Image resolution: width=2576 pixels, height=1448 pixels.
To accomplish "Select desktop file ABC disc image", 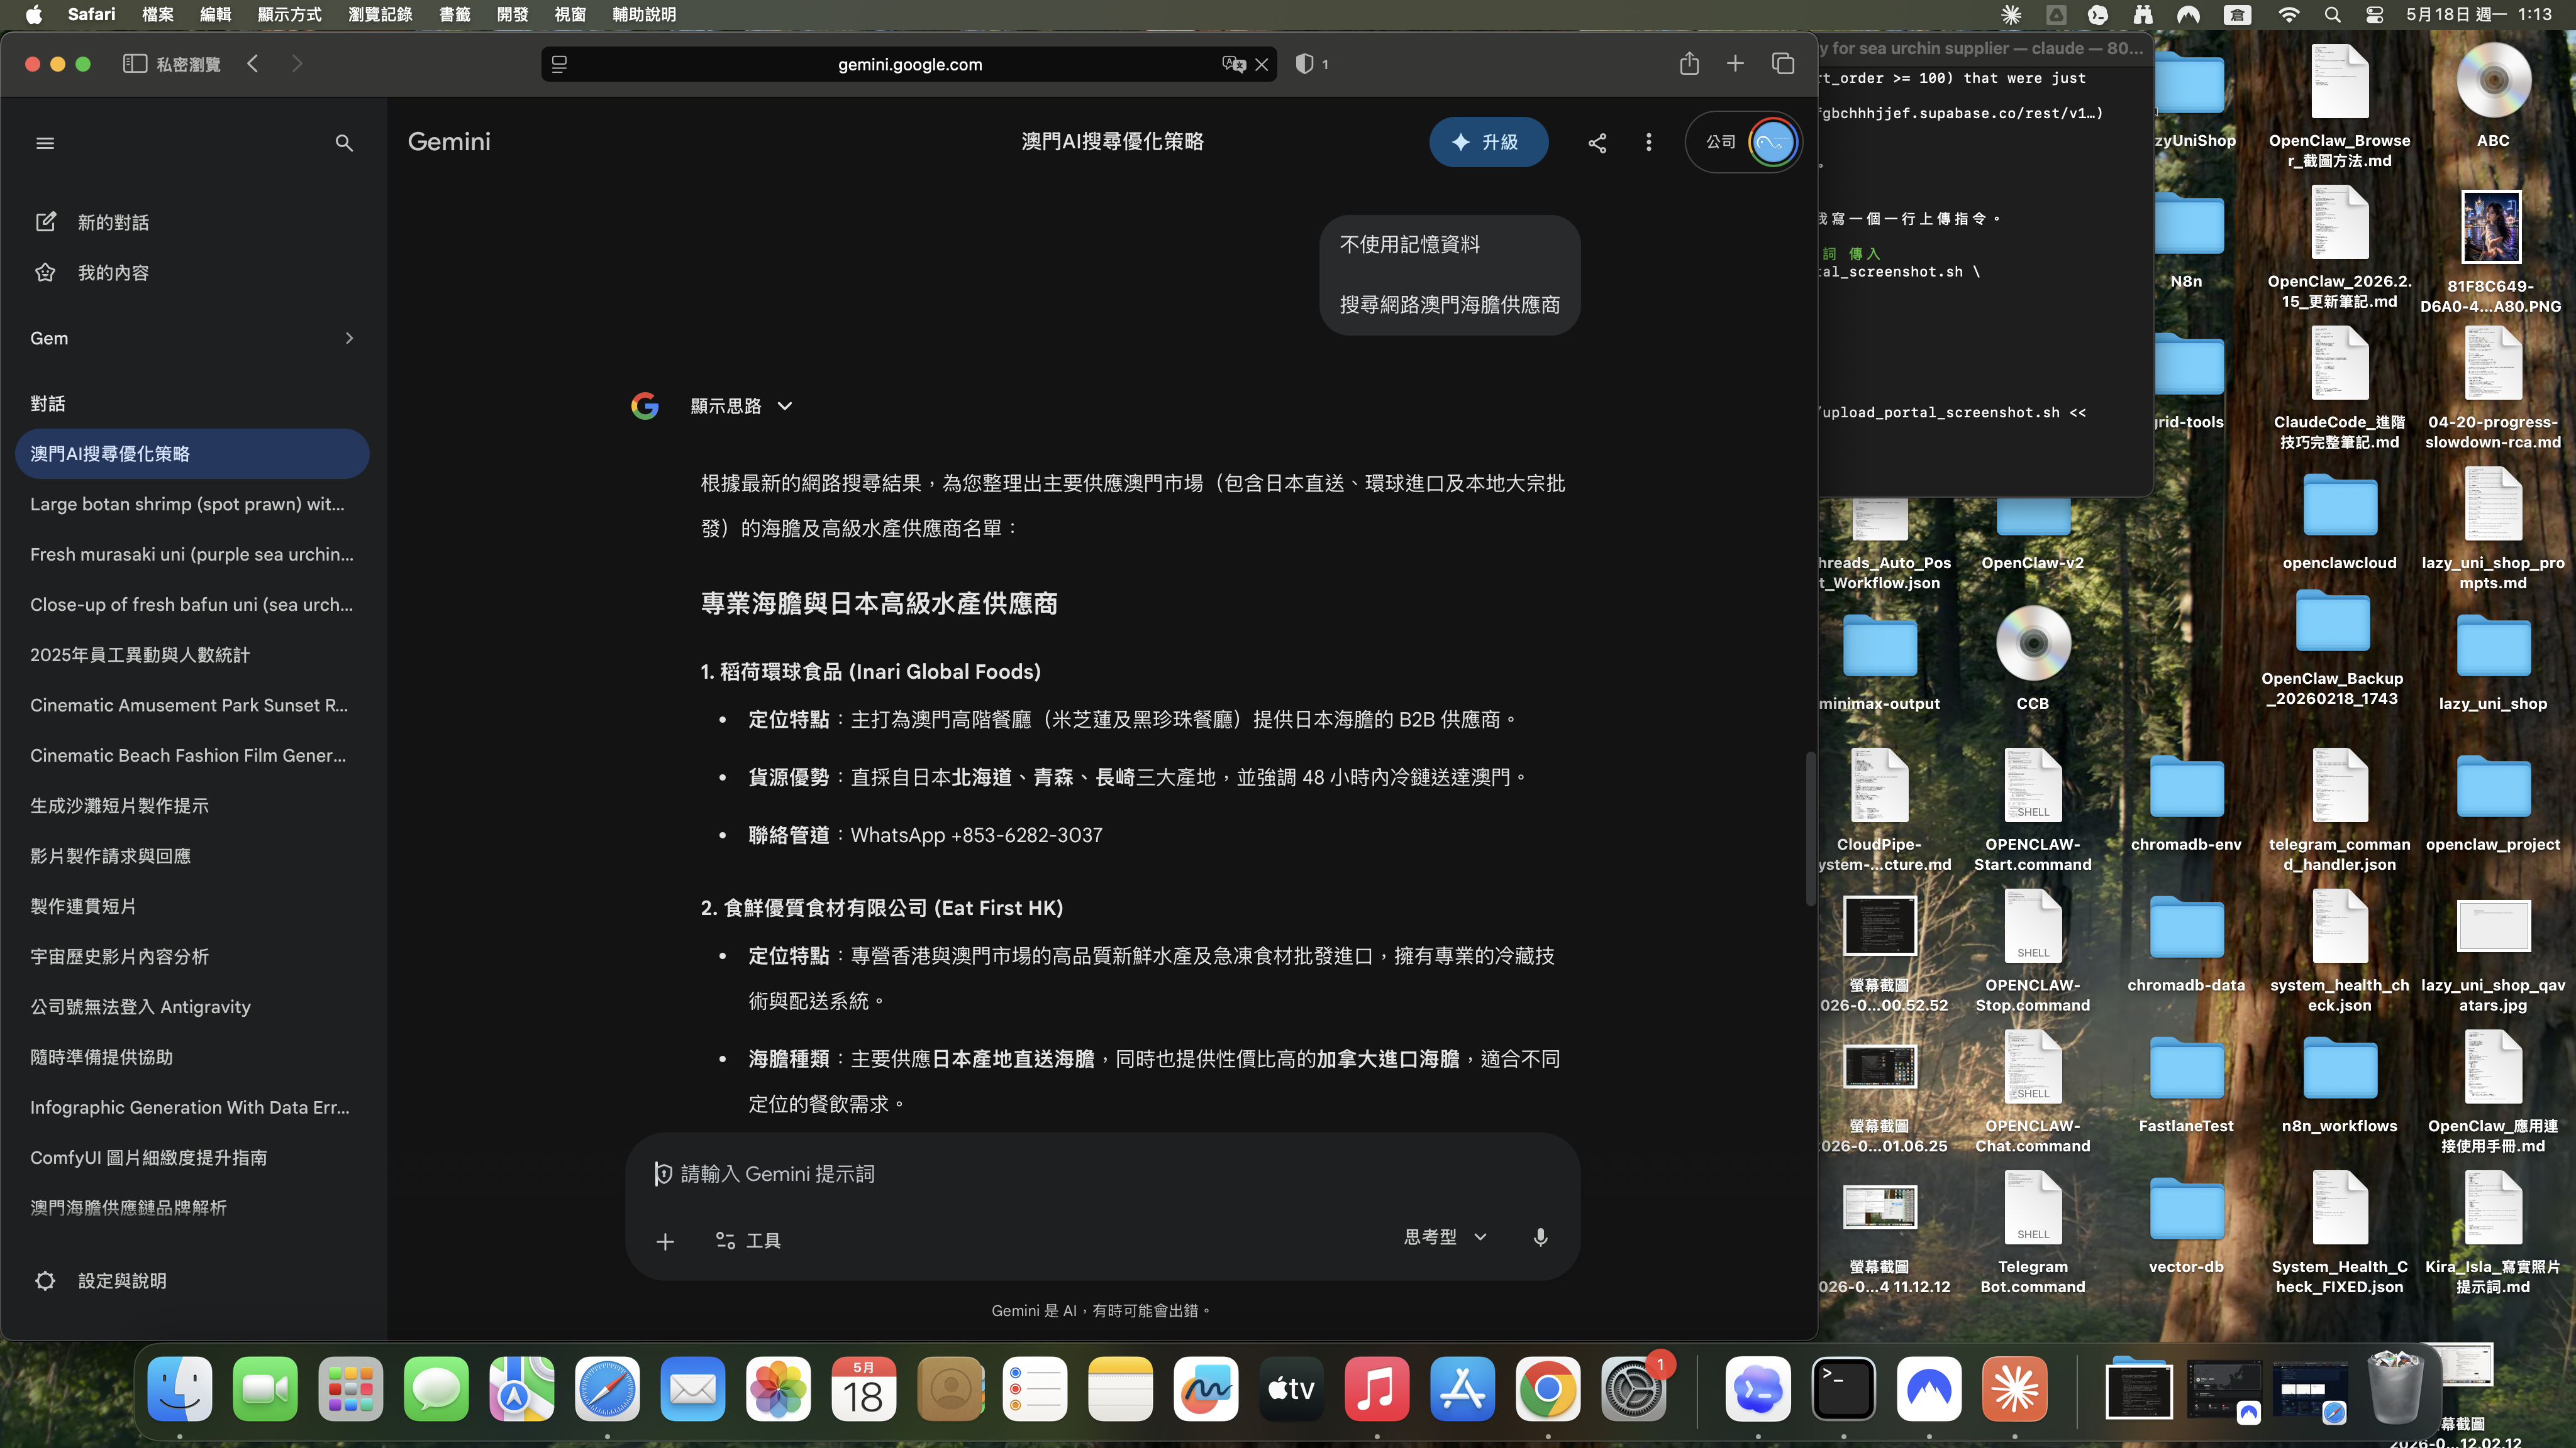I will pyautogui.click(x=2493, y=95).
